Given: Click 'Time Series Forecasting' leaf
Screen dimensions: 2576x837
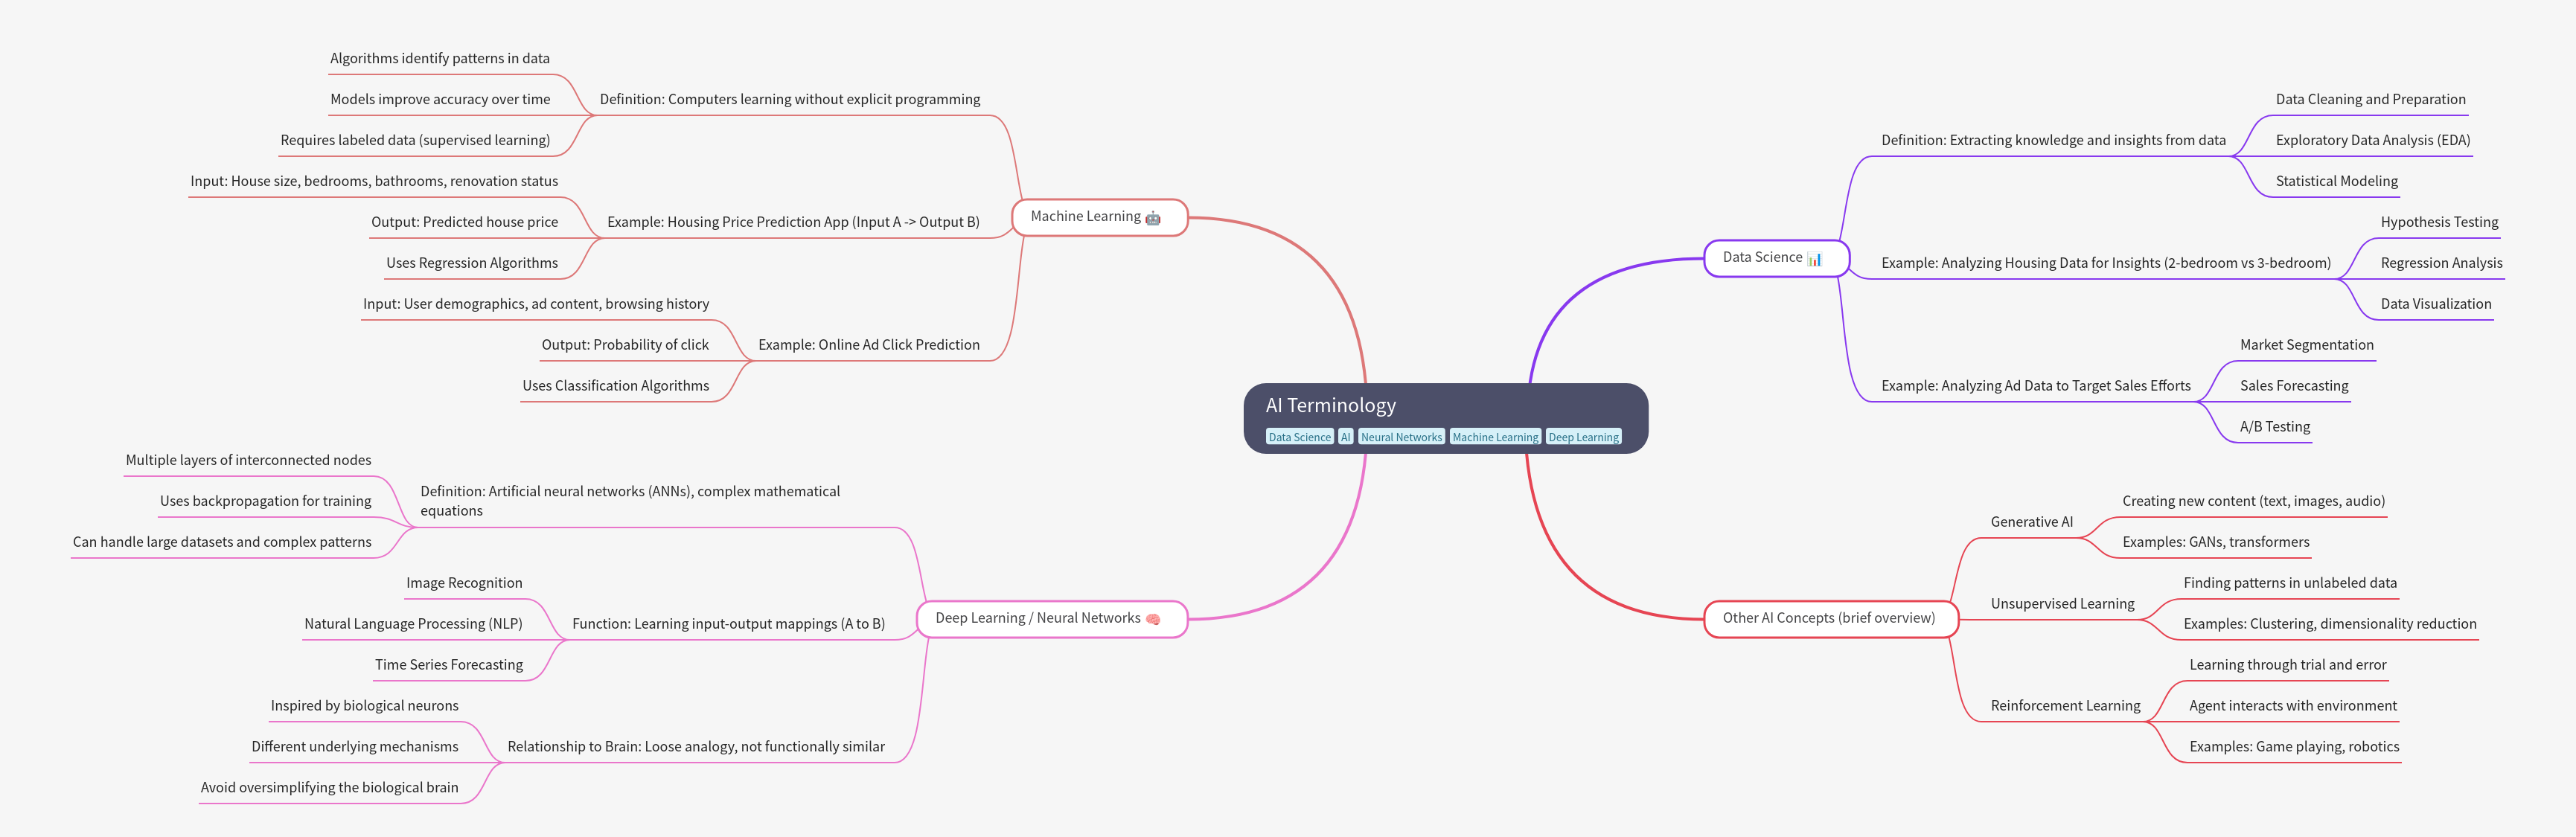Looking at the screenshot, I should [x=449, y=665].
